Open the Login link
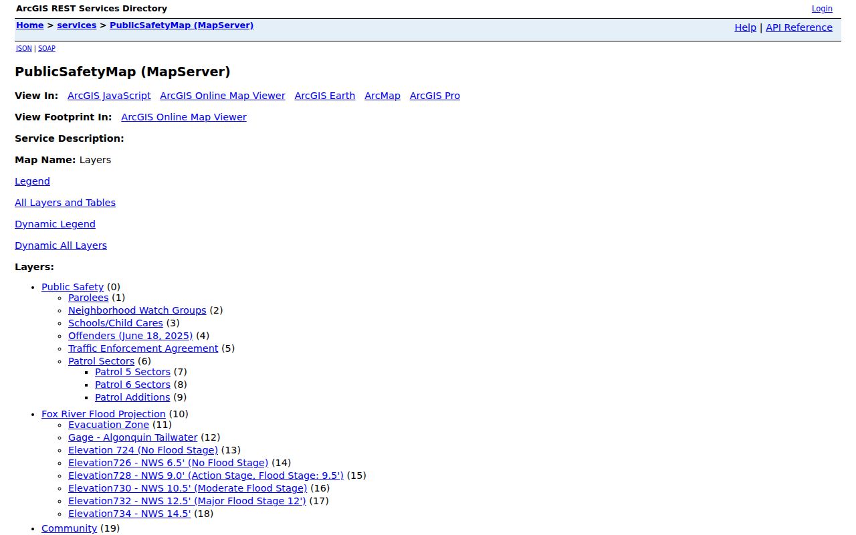Viewport: 856px width, 535px height. click(x=822, y=9)
